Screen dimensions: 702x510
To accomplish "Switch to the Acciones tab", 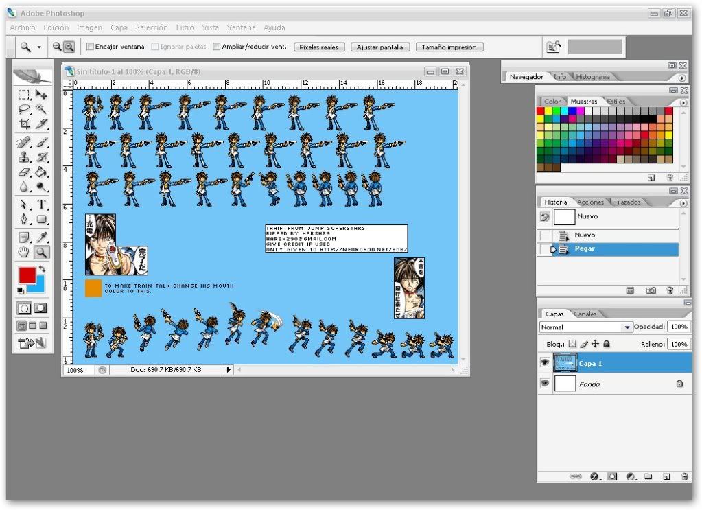I will coord(590,202).
